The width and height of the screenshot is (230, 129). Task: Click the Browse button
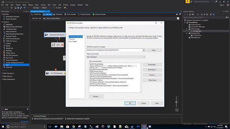pyautogui.click(x=152, y=75)
